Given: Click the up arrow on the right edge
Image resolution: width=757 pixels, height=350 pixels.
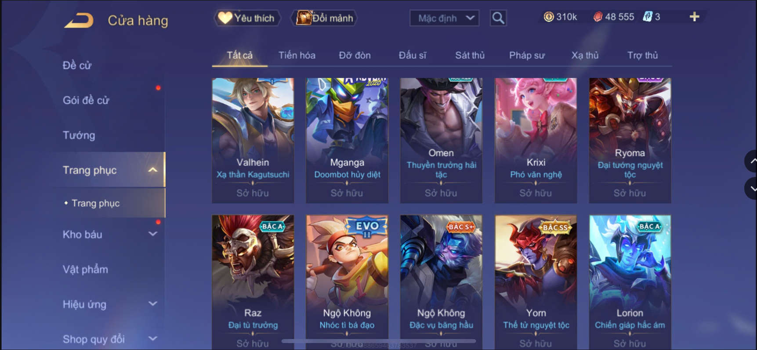Looking at the screenshot, I should point(752,161).
